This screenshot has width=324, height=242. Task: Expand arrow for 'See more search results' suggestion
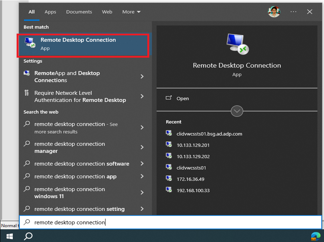coord(142,127)
